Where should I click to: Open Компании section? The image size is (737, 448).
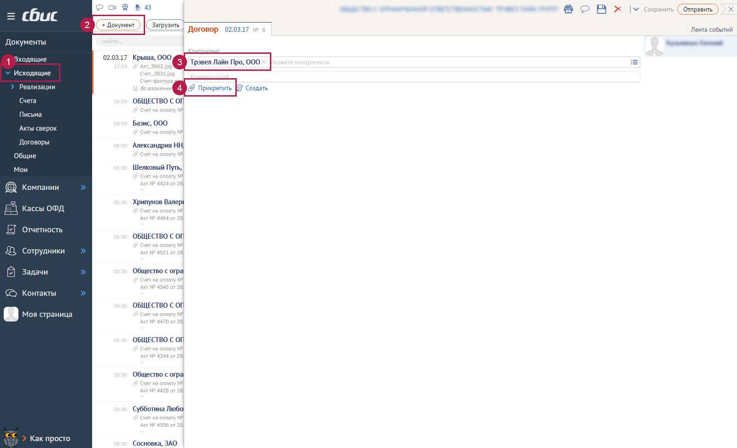coord(40,187)
